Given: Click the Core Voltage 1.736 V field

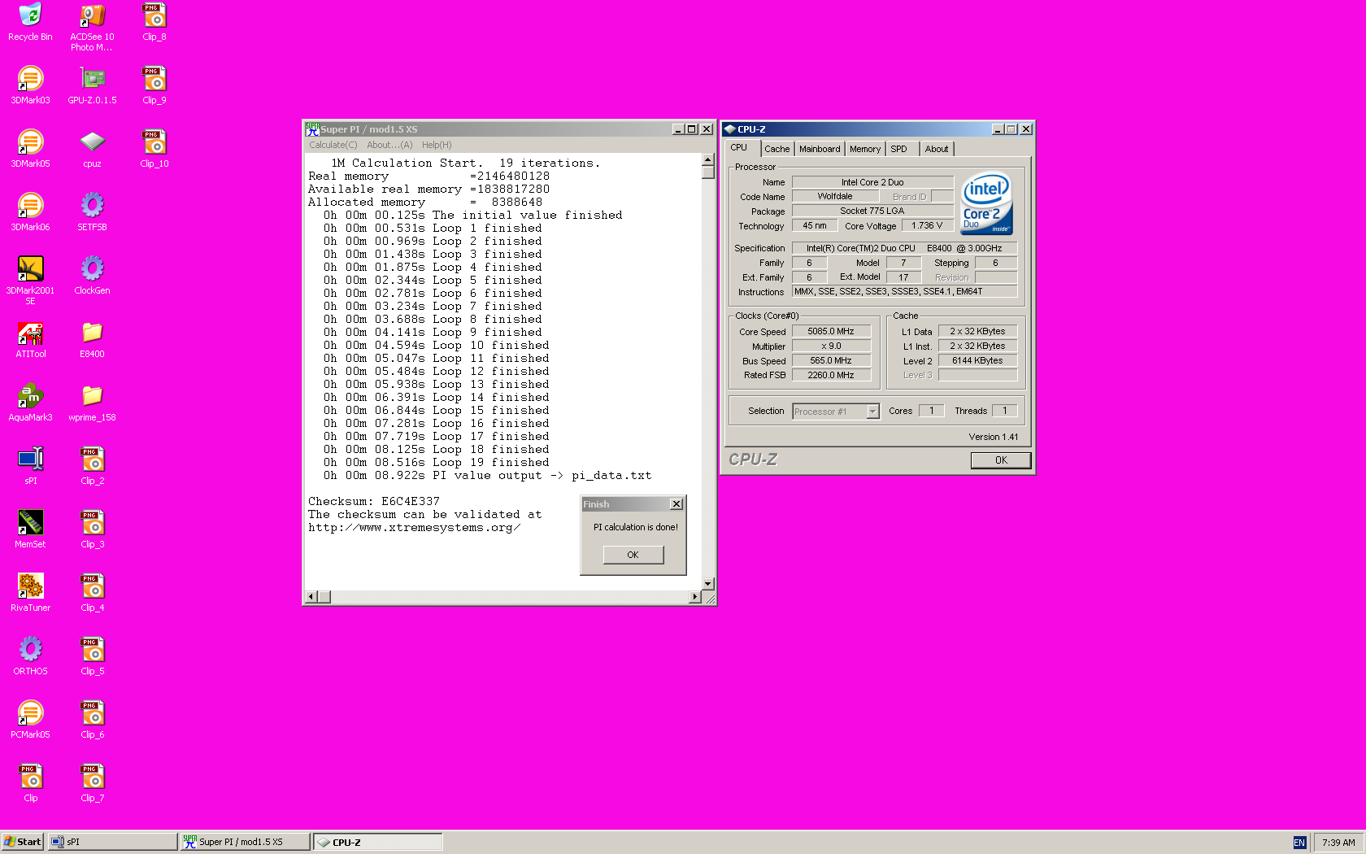Looking at the screenshot, I should pos(927,225).
